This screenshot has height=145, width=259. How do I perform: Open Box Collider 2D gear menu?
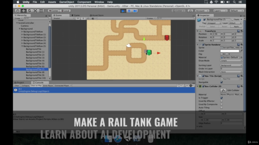242,86
